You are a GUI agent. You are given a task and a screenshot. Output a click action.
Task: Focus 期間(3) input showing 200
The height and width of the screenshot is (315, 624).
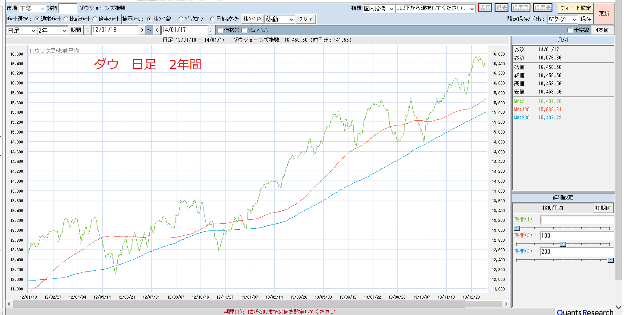pyautogui.click(x=577, y=252)
